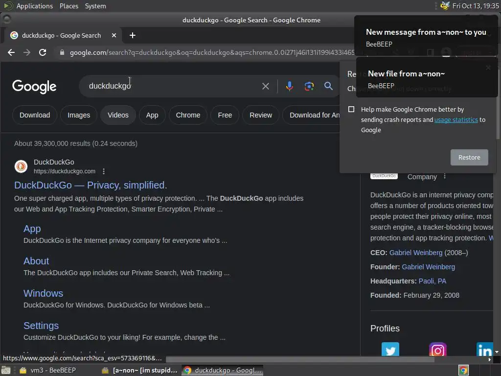Open three-dot menu next to Company
501x376 pixels.
[444, 176]
